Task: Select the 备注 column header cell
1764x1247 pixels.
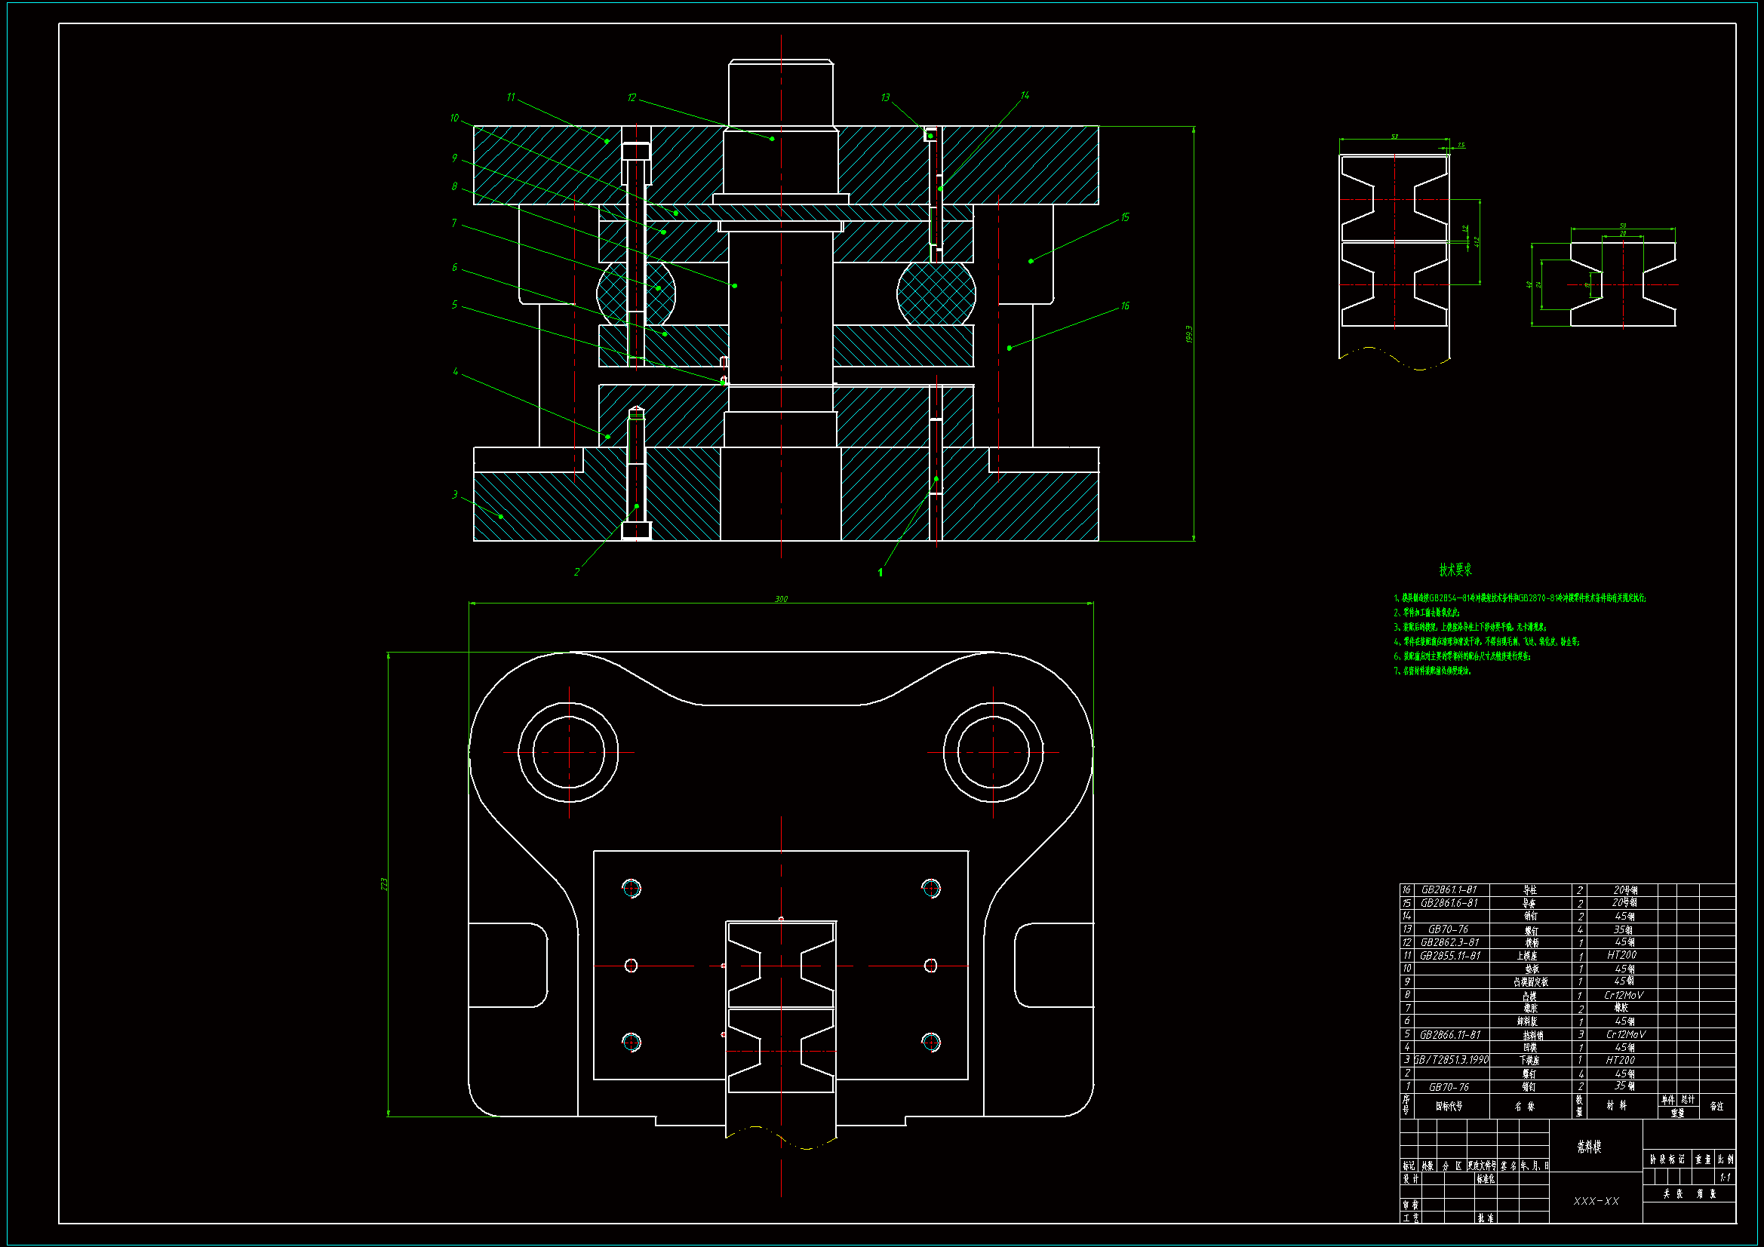Action: click(1717, 1107)
